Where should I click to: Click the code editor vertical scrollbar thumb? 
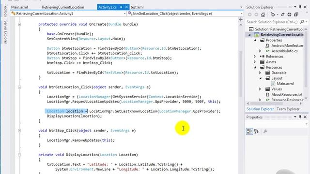coord(241,73)
